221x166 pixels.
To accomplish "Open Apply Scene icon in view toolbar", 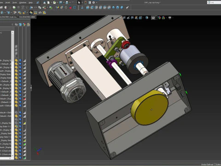I will pos(163,18).
